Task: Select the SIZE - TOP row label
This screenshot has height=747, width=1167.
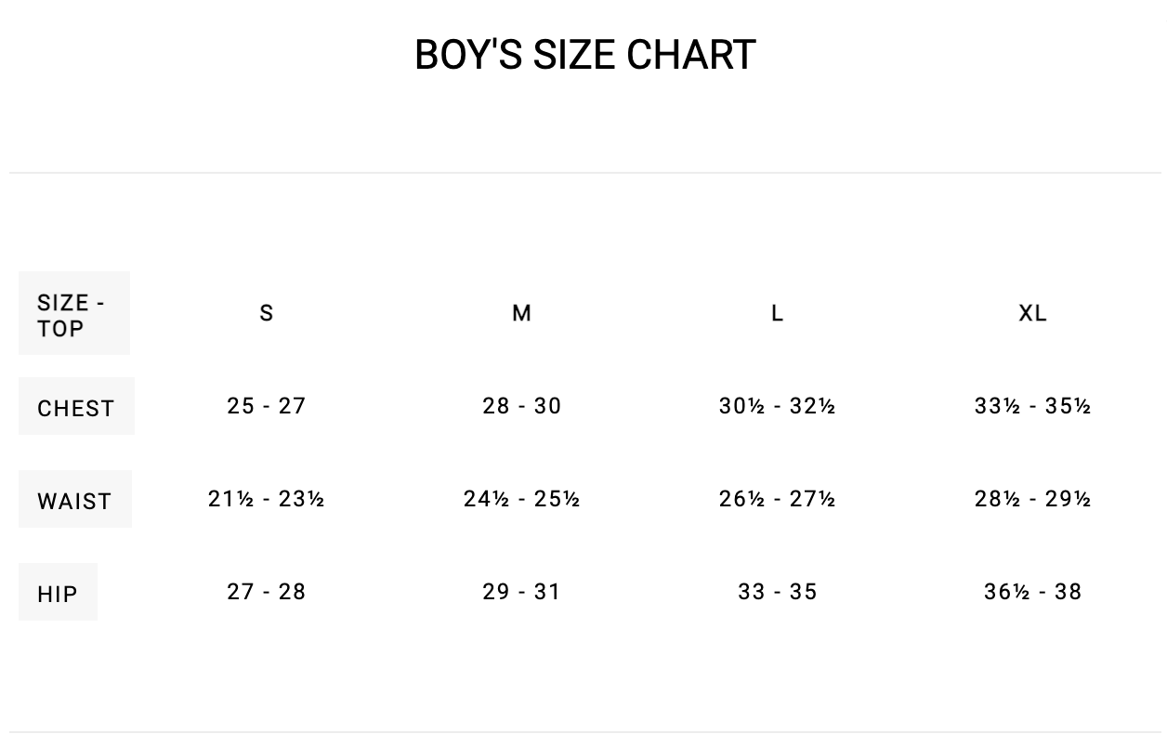Action: pyautogui.click(x=72, y=315)
